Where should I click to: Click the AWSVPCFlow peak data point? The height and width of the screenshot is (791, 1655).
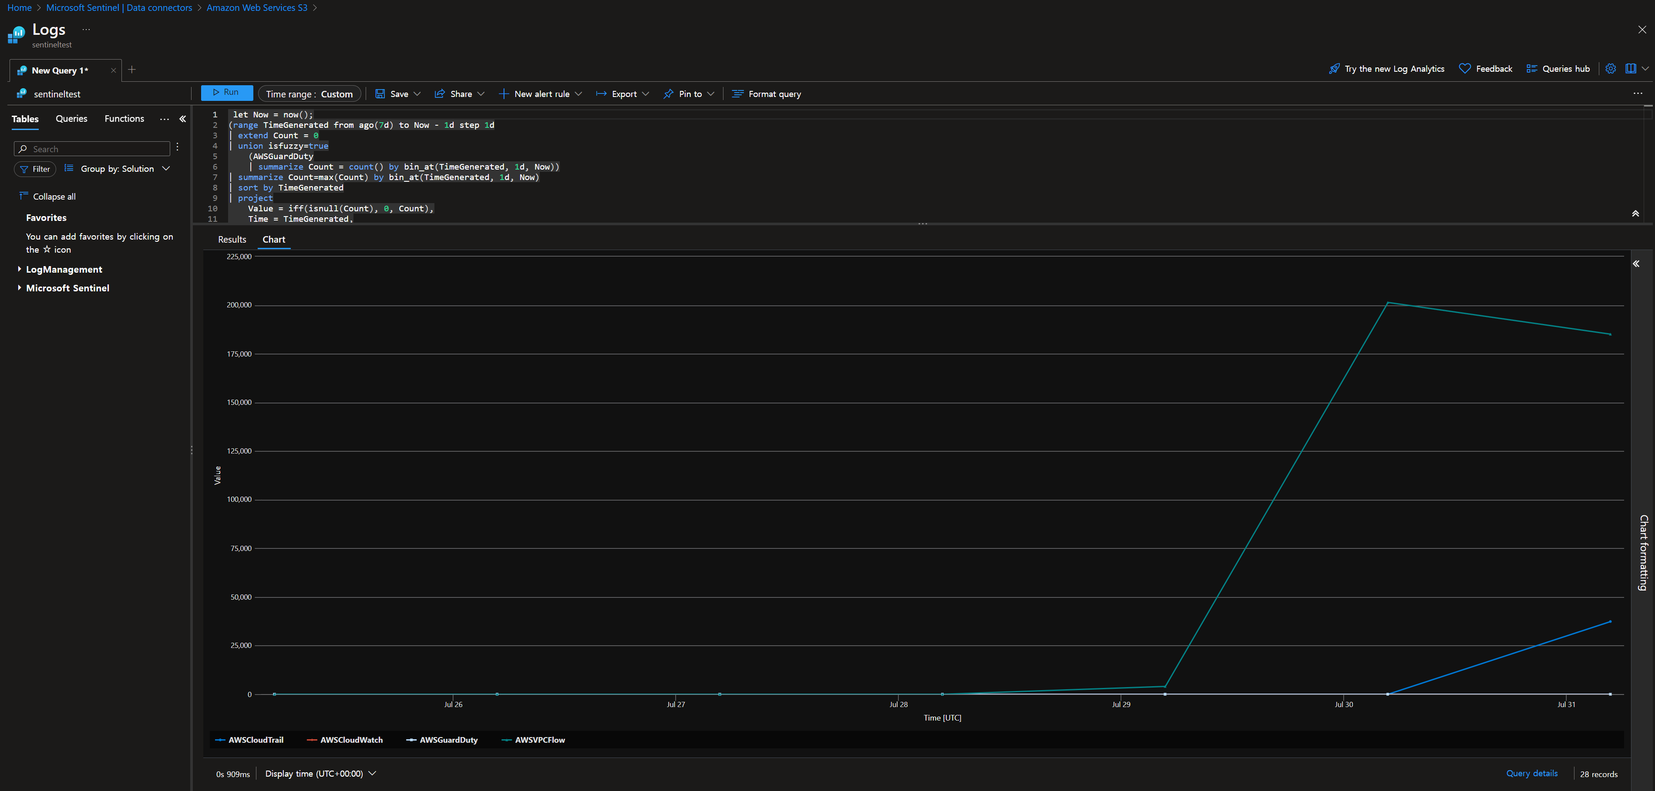[x=1388, y=302]
